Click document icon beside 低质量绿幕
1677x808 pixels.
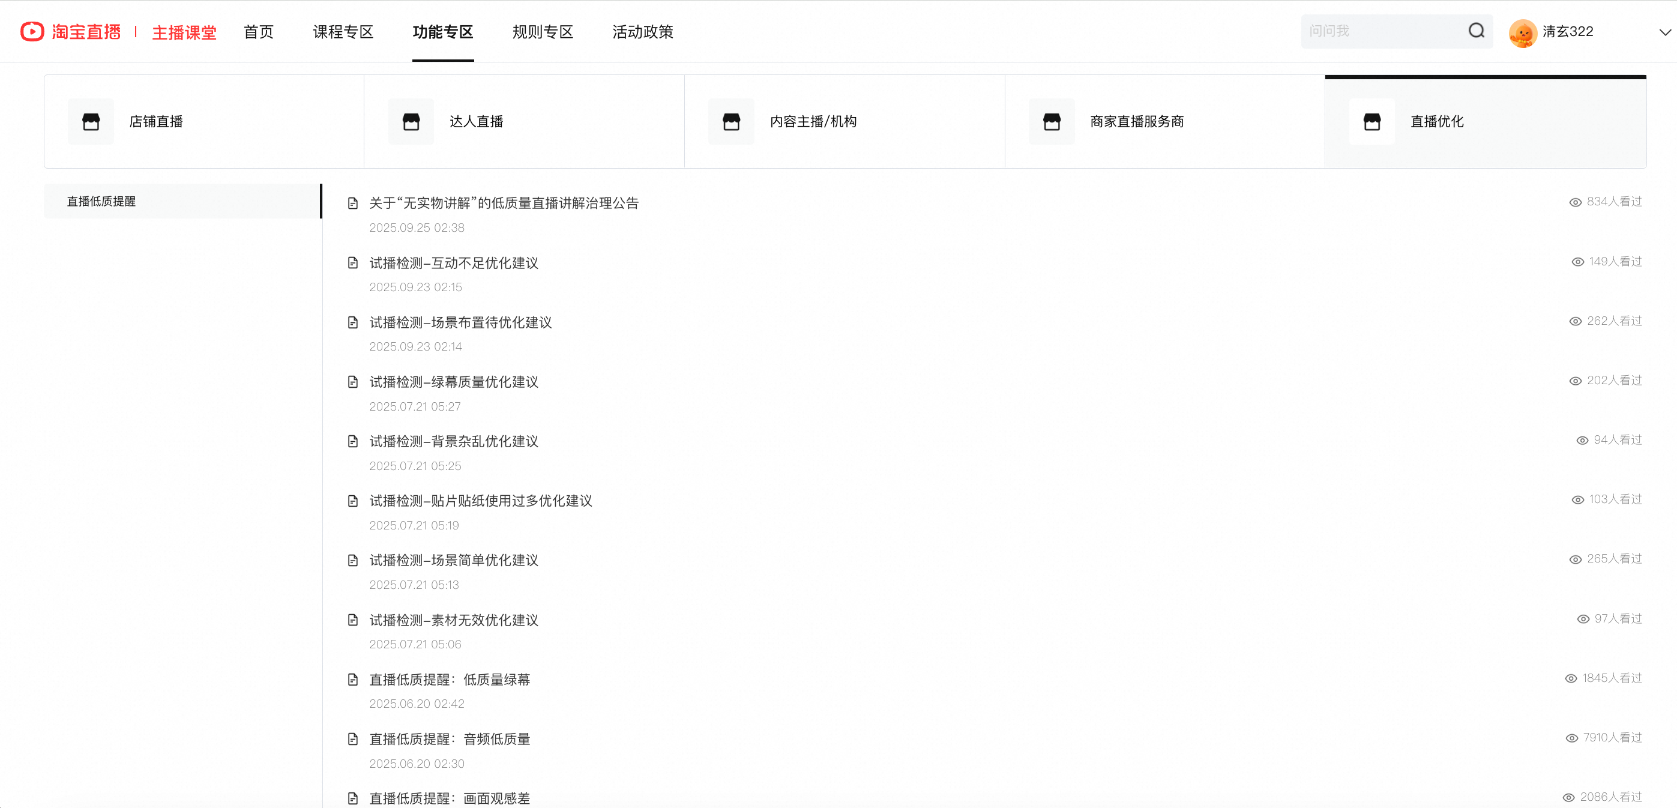pyautogui.click(x=353, y=680)
